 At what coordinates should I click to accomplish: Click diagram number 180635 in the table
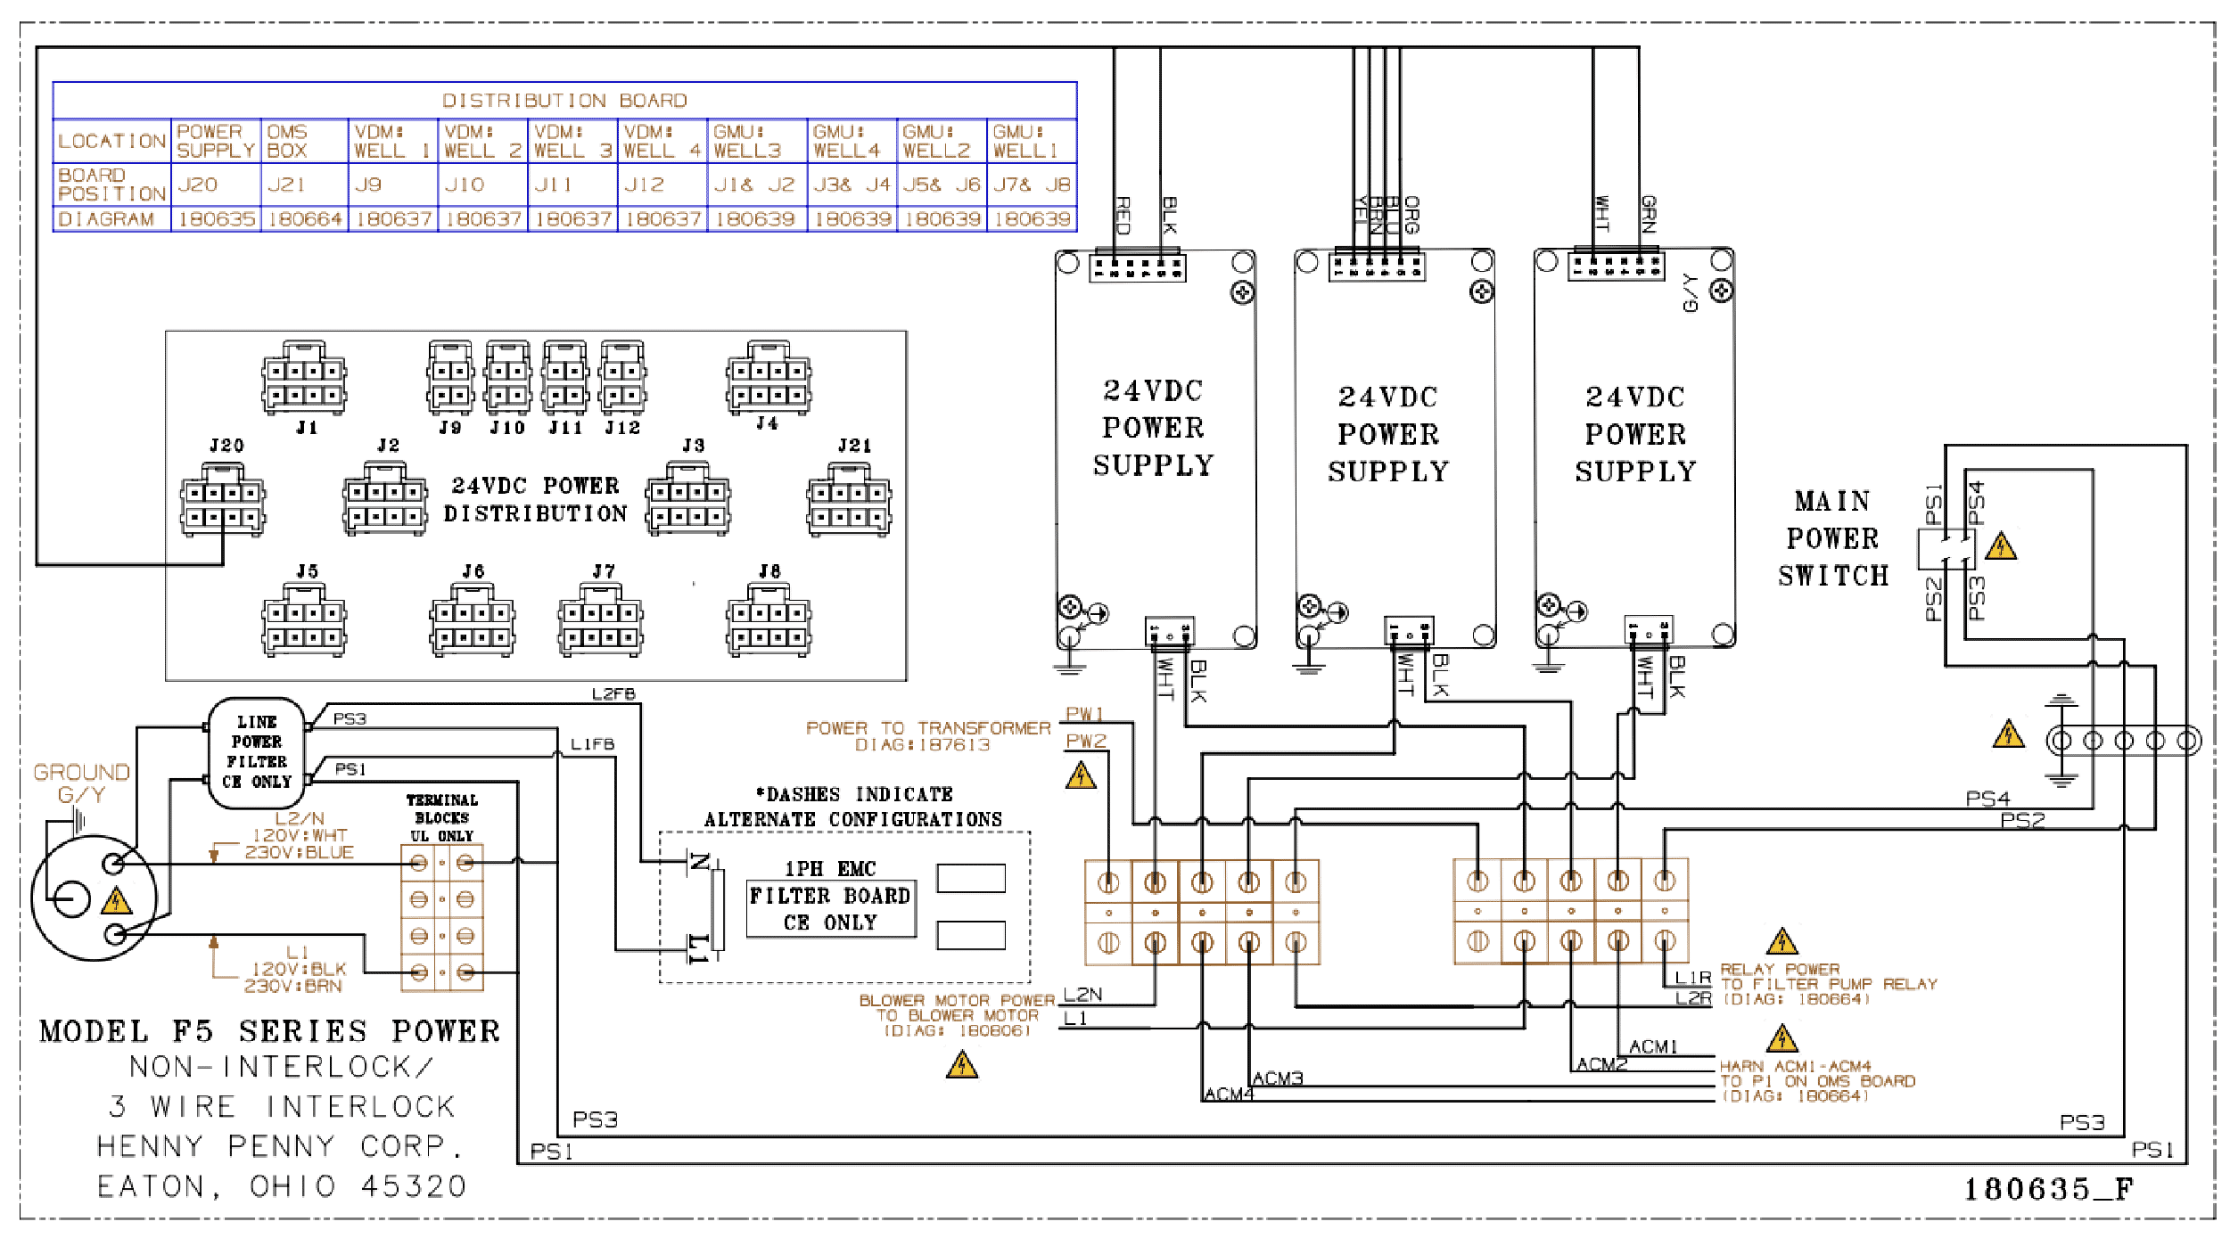point(216,219)
